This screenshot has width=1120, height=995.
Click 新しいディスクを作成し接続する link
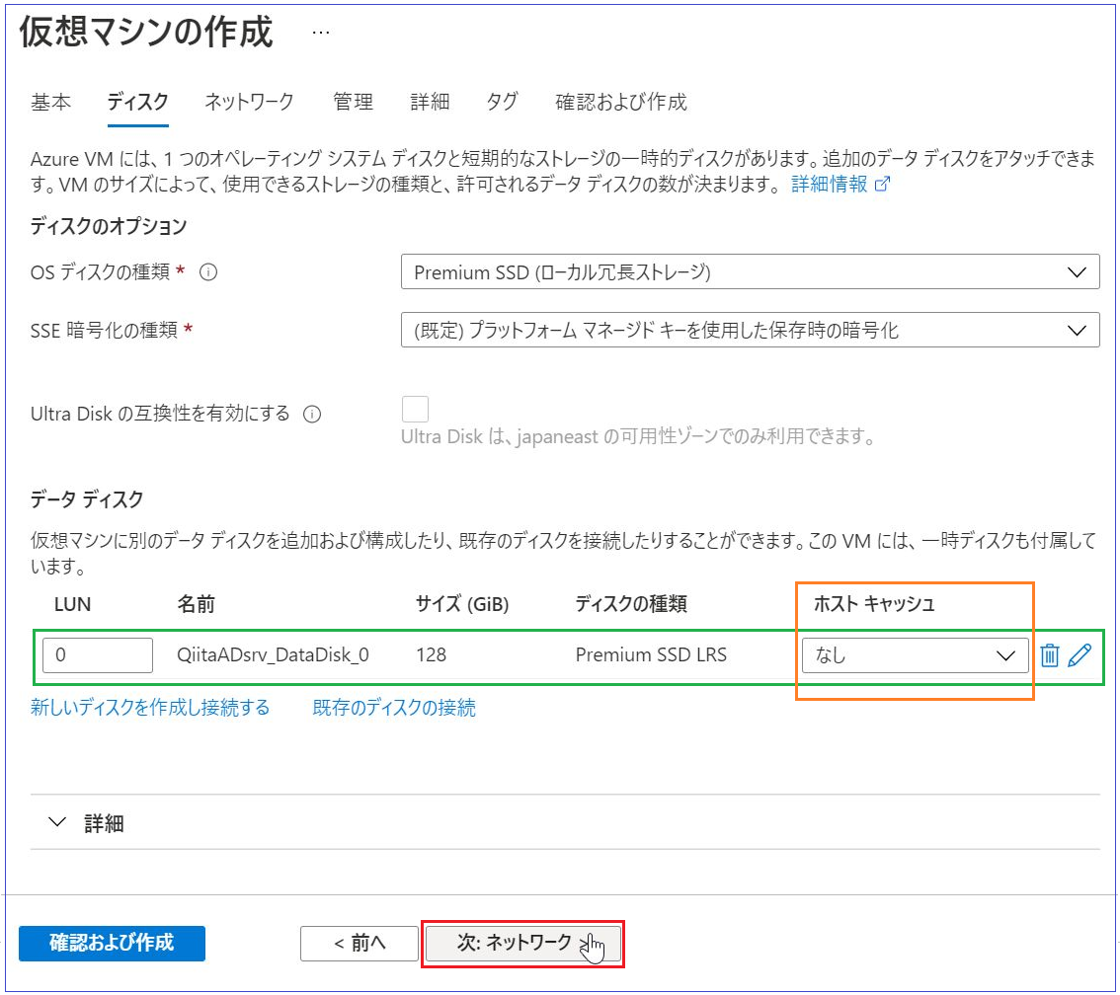(x=150, y=708)
